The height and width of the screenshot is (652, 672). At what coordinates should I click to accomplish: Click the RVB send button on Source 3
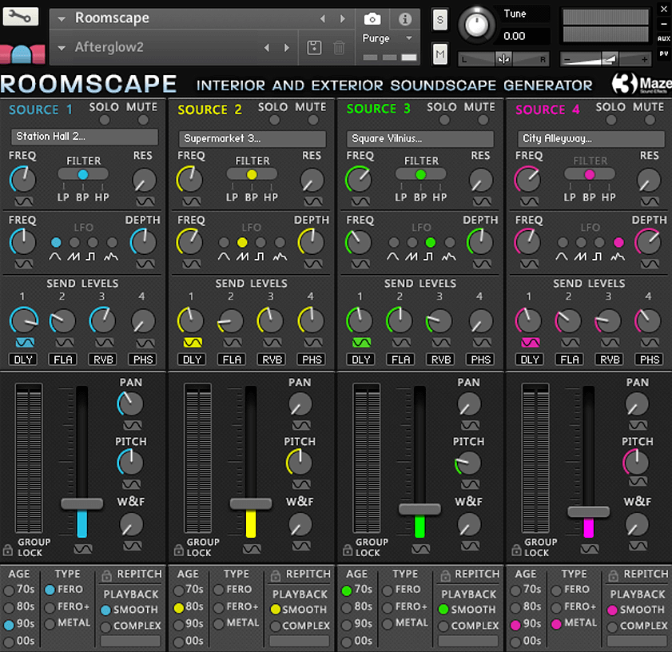tap(441, 360)
